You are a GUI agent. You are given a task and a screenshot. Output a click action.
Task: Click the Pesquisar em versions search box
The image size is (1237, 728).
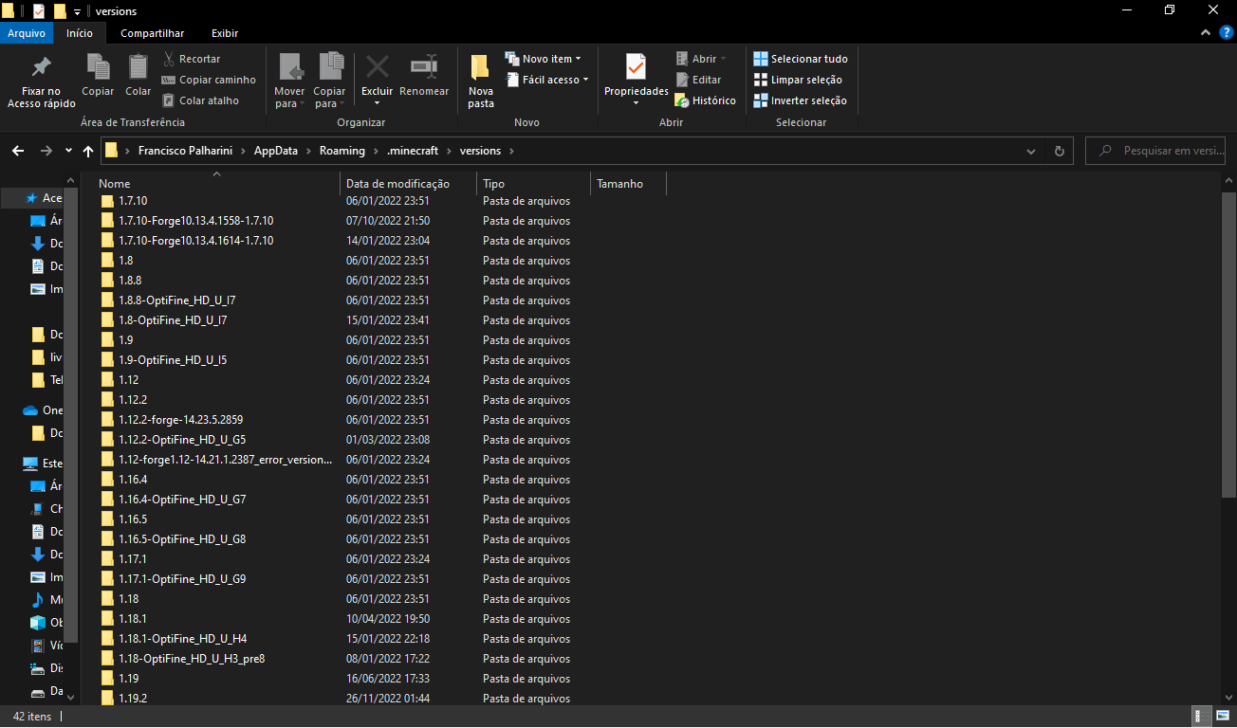pyautogui.click(x=1156, y=151)
